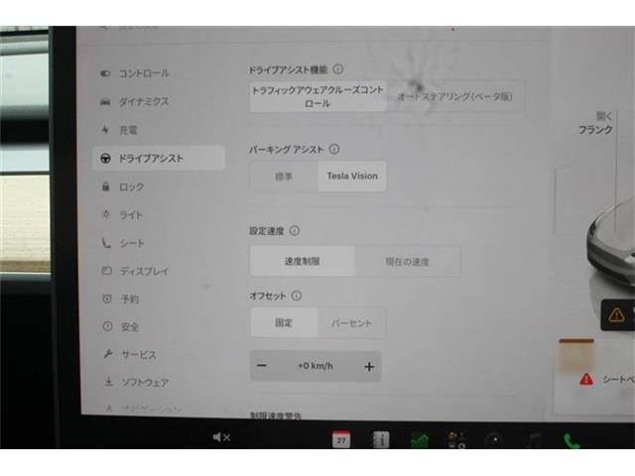635x476 pixels.
Task: Open the 予約 schedule section
Action: coord(130,298)
